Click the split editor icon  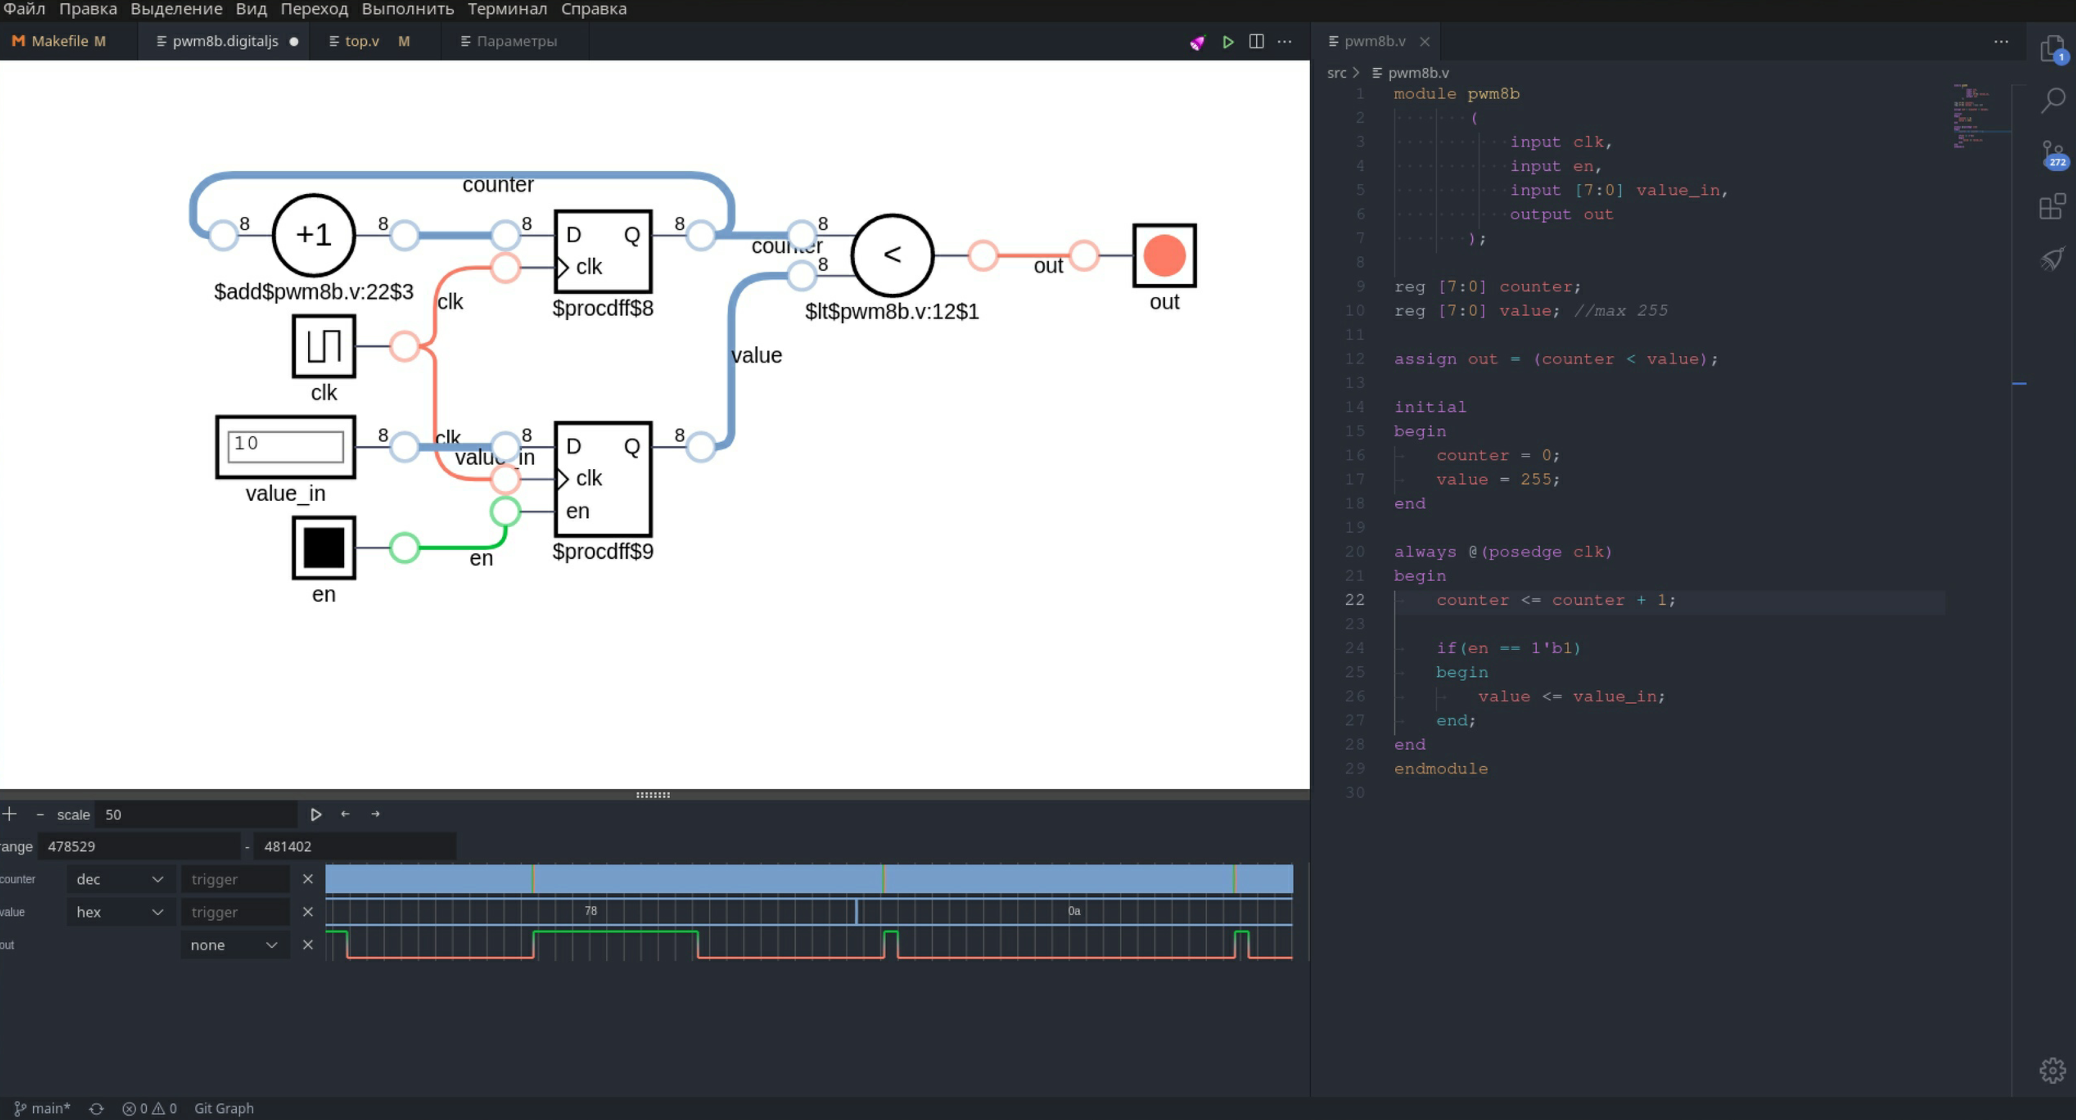click(x=1256, y=42)
